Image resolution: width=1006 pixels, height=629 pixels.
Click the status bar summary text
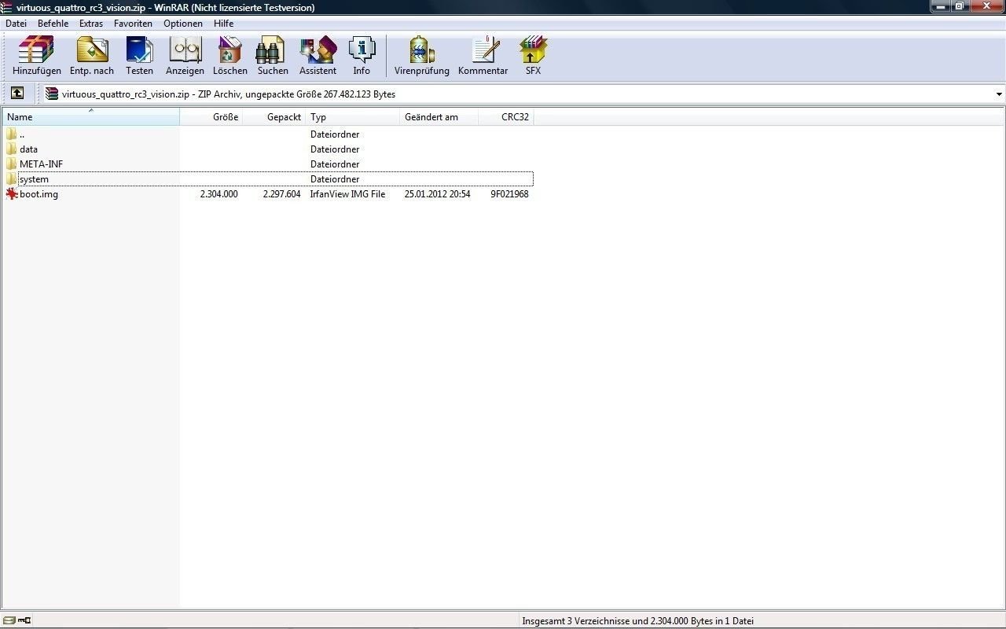coord(637,621)
